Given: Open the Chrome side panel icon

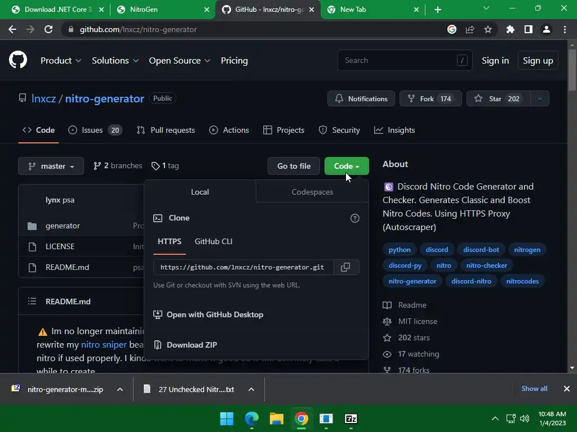Looking at the screenshot, I should [529, 29].
